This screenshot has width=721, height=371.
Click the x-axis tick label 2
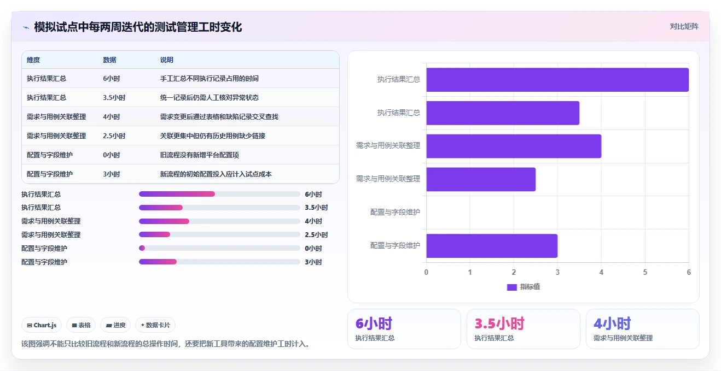point(514,272)
